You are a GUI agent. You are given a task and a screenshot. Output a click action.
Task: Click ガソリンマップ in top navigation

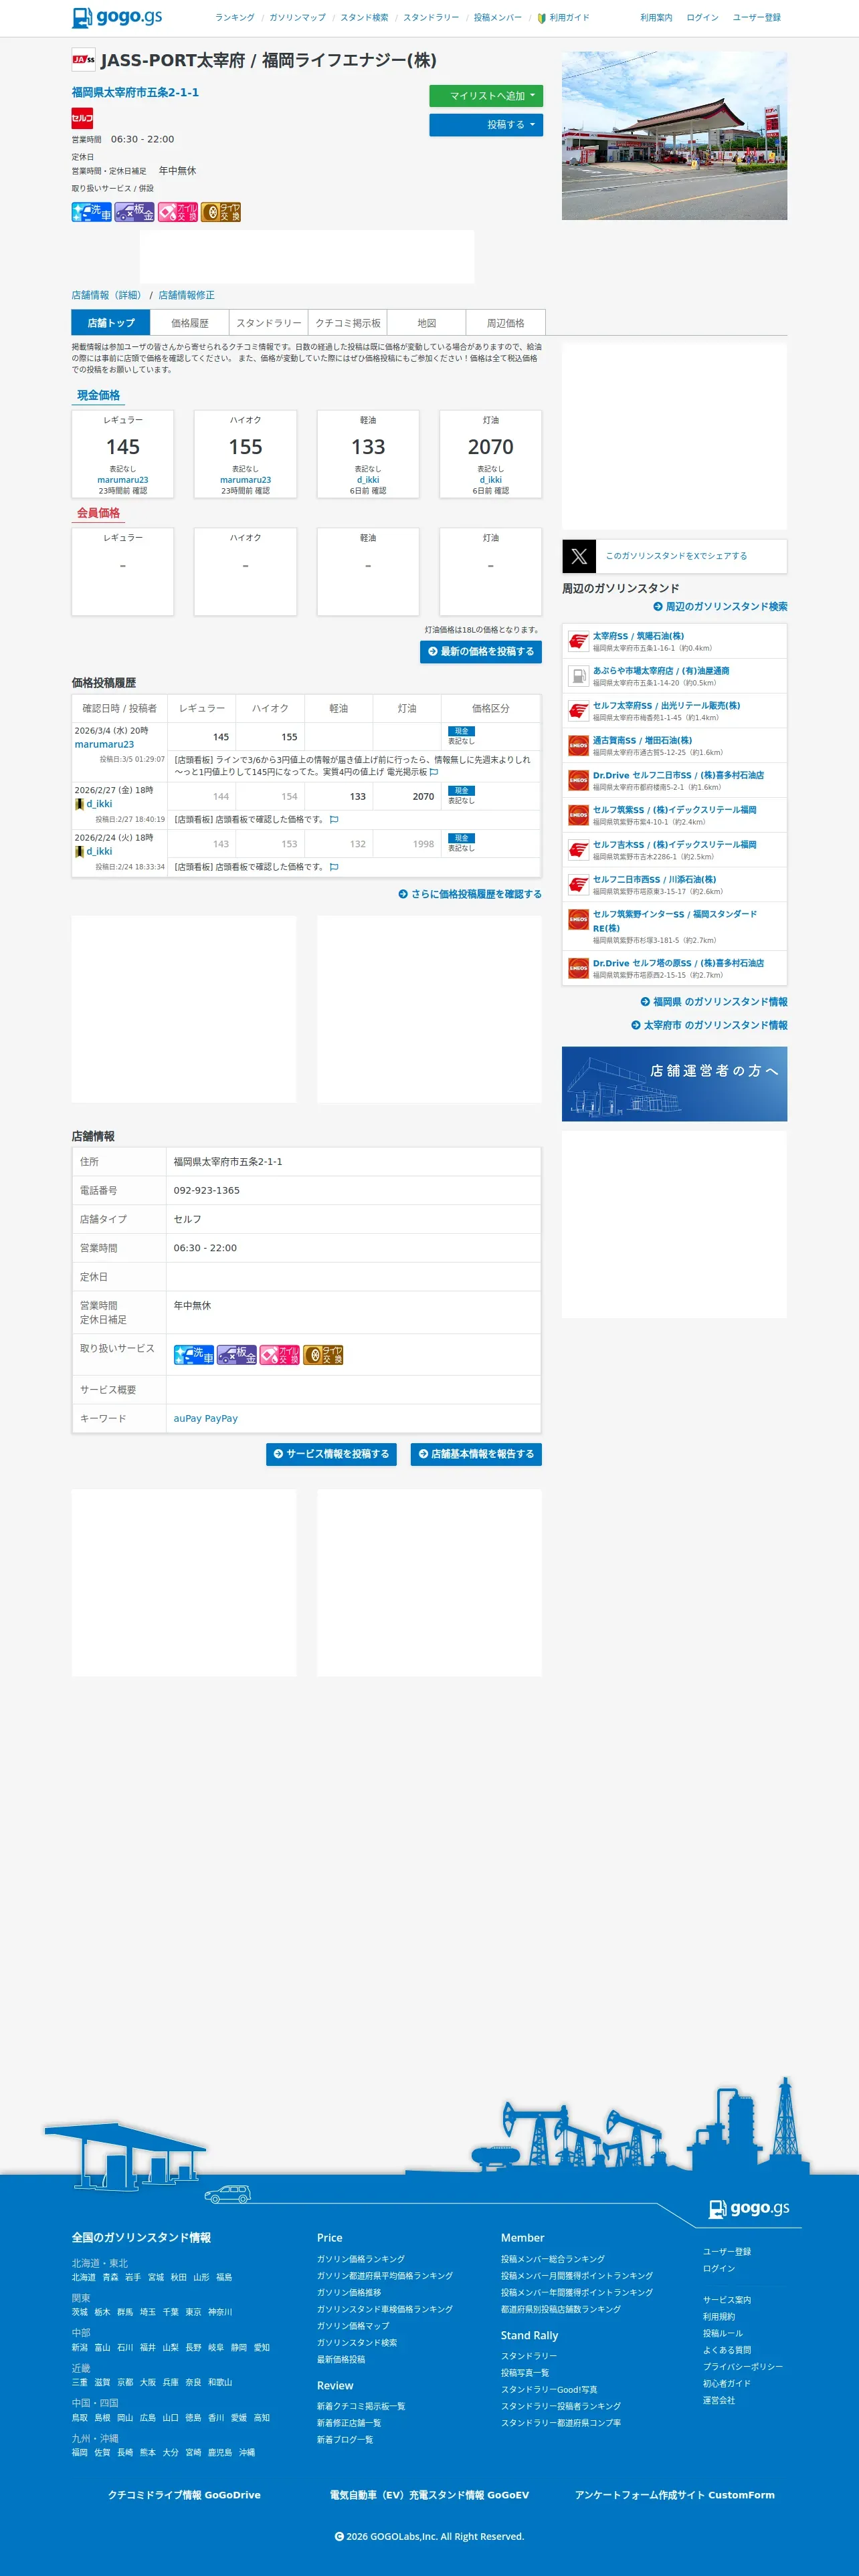[297, 18]
